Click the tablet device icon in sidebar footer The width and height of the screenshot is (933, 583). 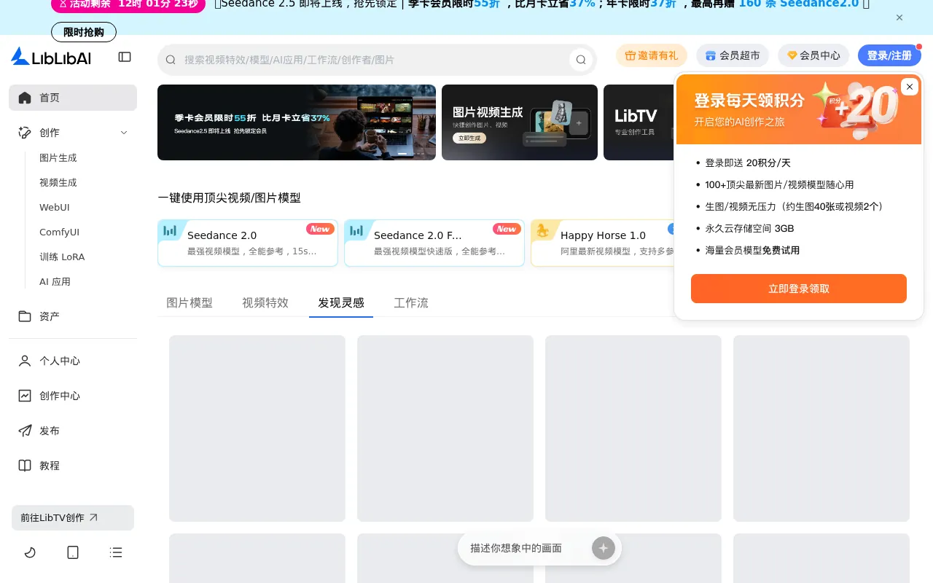(x=73, y=552)
